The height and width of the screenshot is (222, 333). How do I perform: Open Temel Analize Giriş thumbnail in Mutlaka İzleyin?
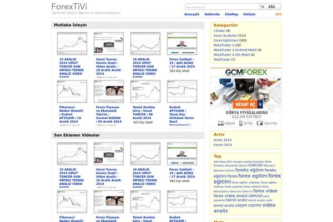[x=145, y=92]
